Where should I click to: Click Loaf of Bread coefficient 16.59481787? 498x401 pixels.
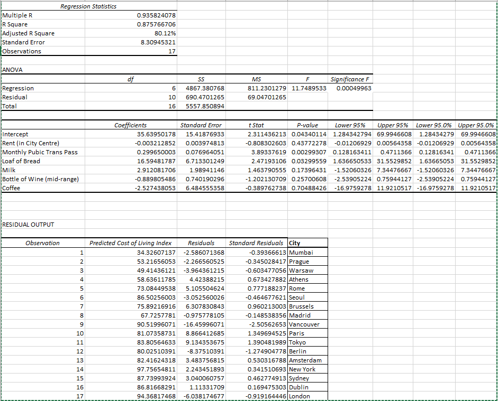point(131,161)
